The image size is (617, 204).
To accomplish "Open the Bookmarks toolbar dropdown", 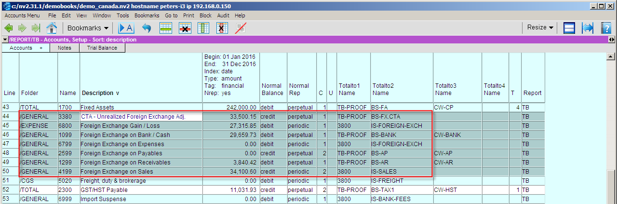I will (88, 28).
